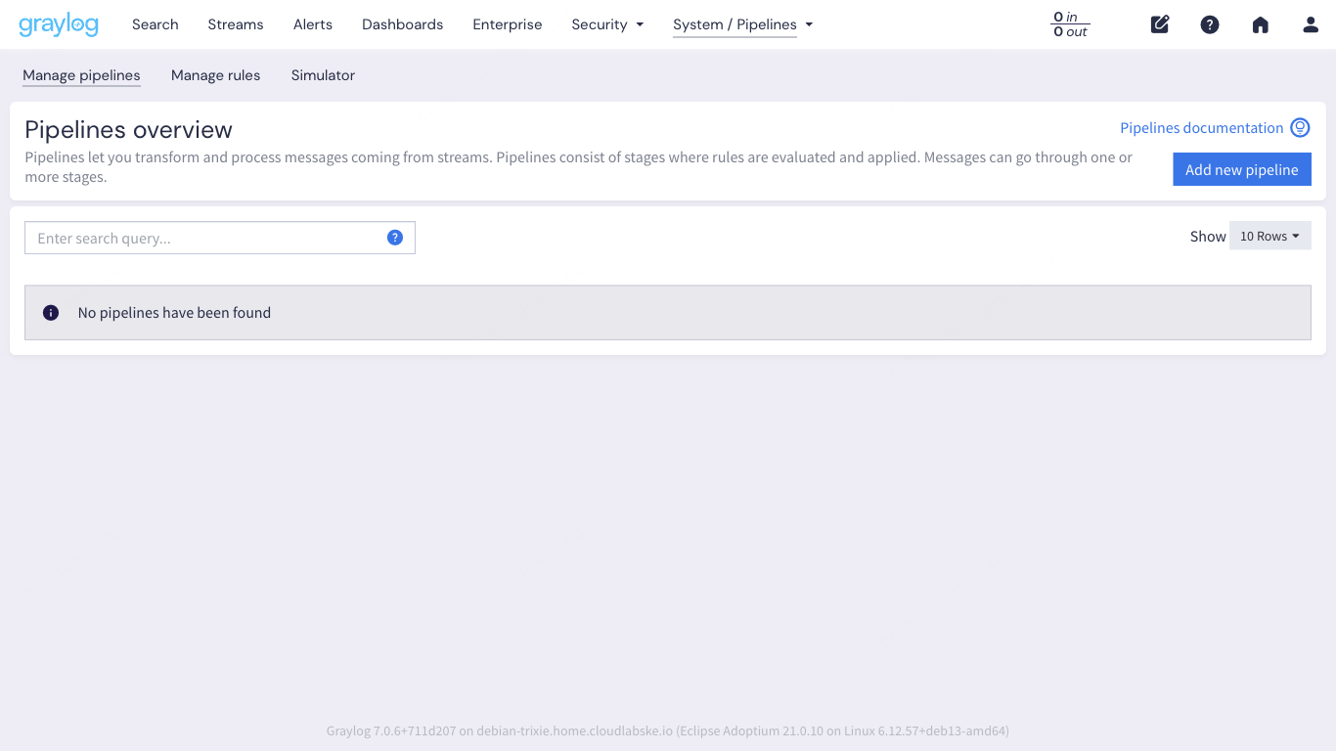
Task: Open the user profile icon
Action: coord(1310,24)
